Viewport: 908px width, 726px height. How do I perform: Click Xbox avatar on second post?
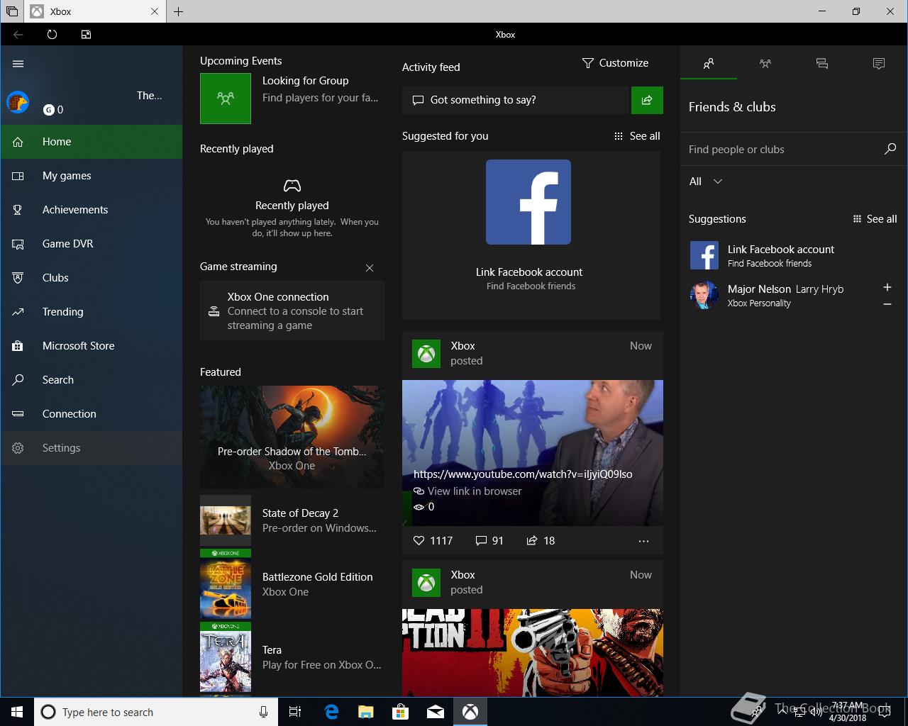[x=426, y=583]
